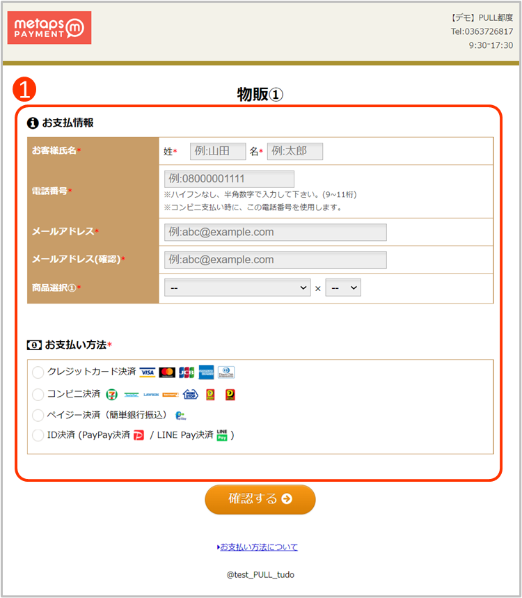Focus the 名 first name field
The width and height of the screenshot is (522, 598).
click(x=294, y=151)
